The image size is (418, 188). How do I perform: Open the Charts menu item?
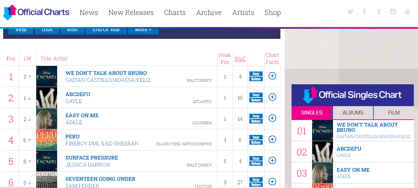click(x=175, y=12)
